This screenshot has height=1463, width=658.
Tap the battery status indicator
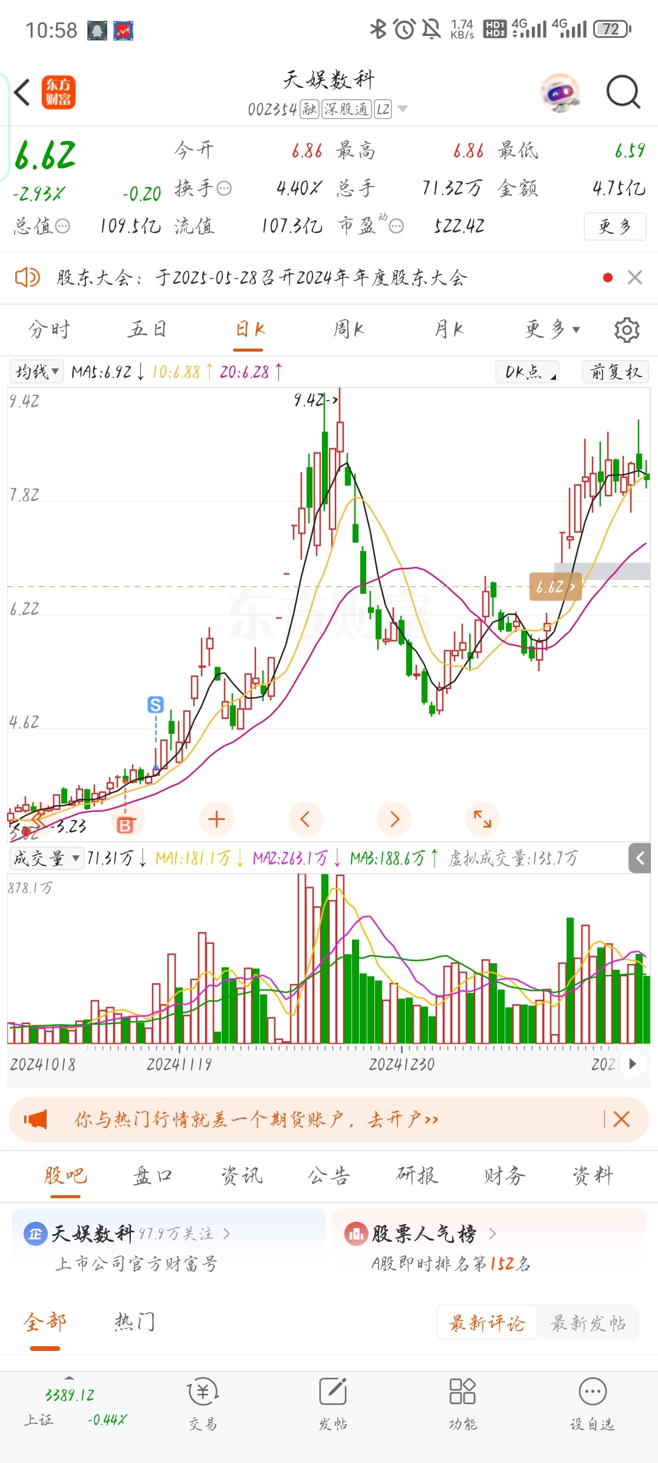[x=612, y=29]
